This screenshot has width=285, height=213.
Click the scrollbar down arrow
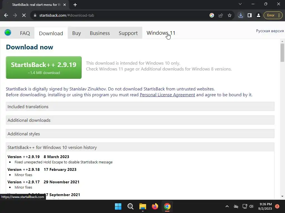tap(282, 196)
